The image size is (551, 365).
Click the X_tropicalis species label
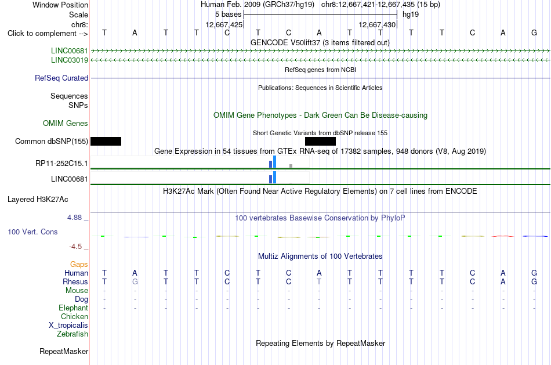[x=68, y=326]
